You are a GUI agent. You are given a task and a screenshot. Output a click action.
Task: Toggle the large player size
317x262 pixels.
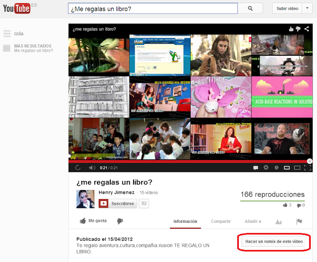297,168
